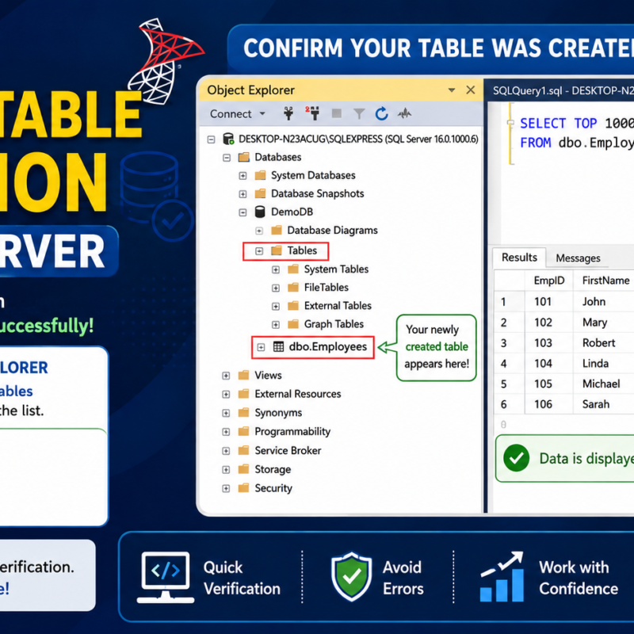The image size is (634, 634).
Task: Expand the System Databases node
Action: (x=243, y=176)
